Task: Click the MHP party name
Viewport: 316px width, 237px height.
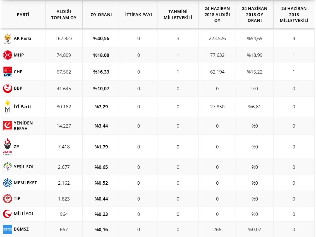Action: click(19, 55)
